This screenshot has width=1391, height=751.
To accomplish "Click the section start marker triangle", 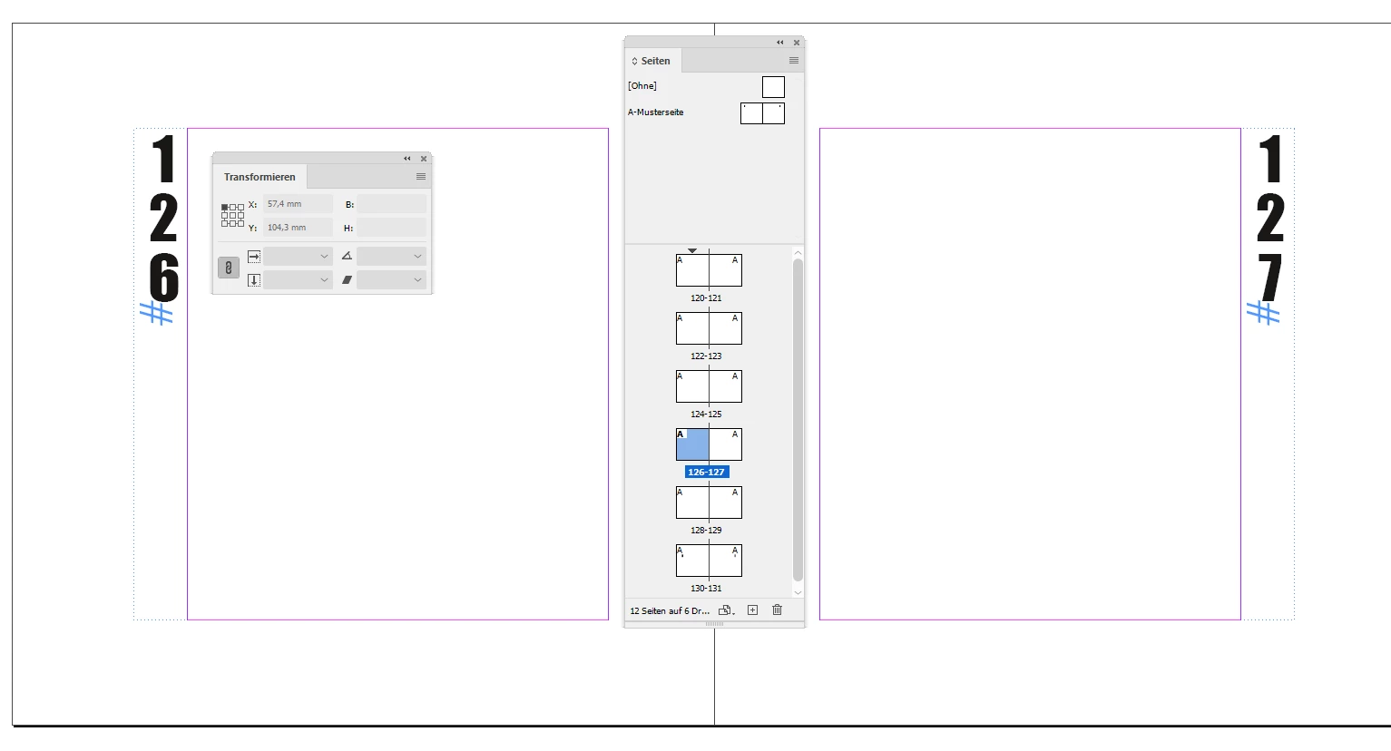I will tap(692, 250).
